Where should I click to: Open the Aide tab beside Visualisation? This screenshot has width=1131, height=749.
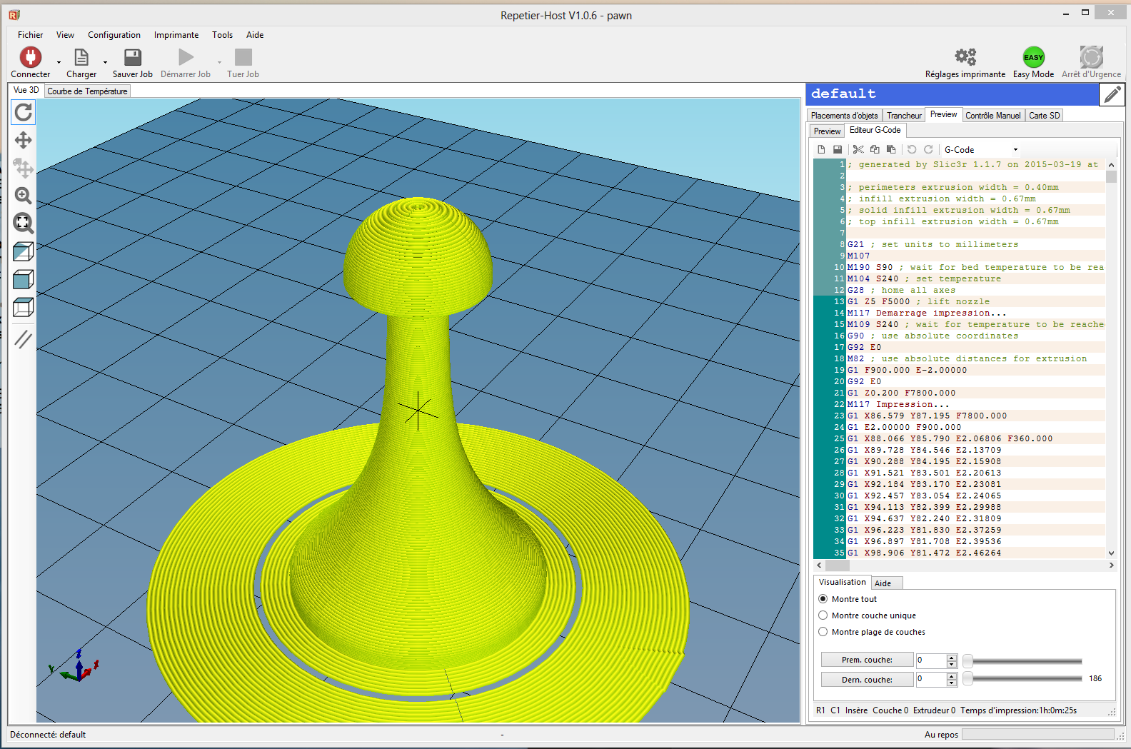point(887,583)
